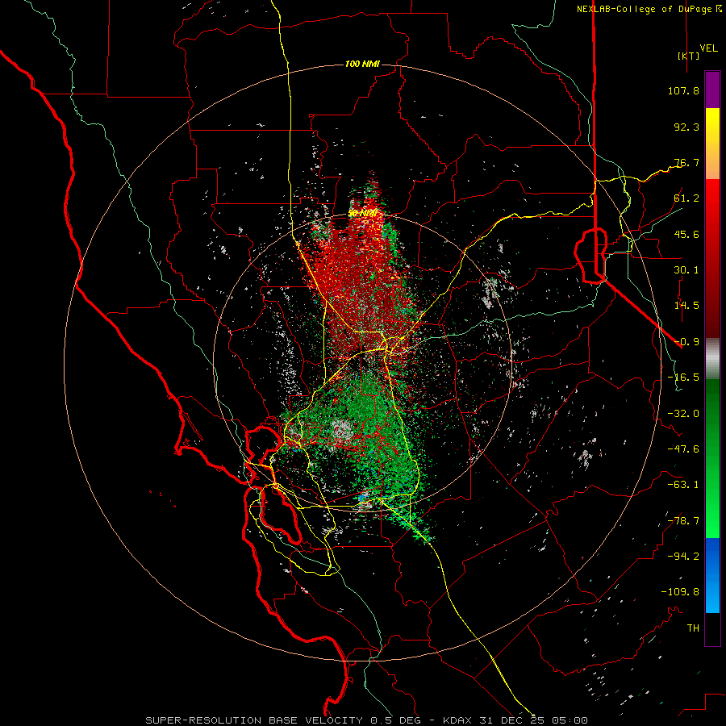Viewport: 726px width, 726px height.
Task: Click the -47.6 velocity scale value
Action: 683,449
